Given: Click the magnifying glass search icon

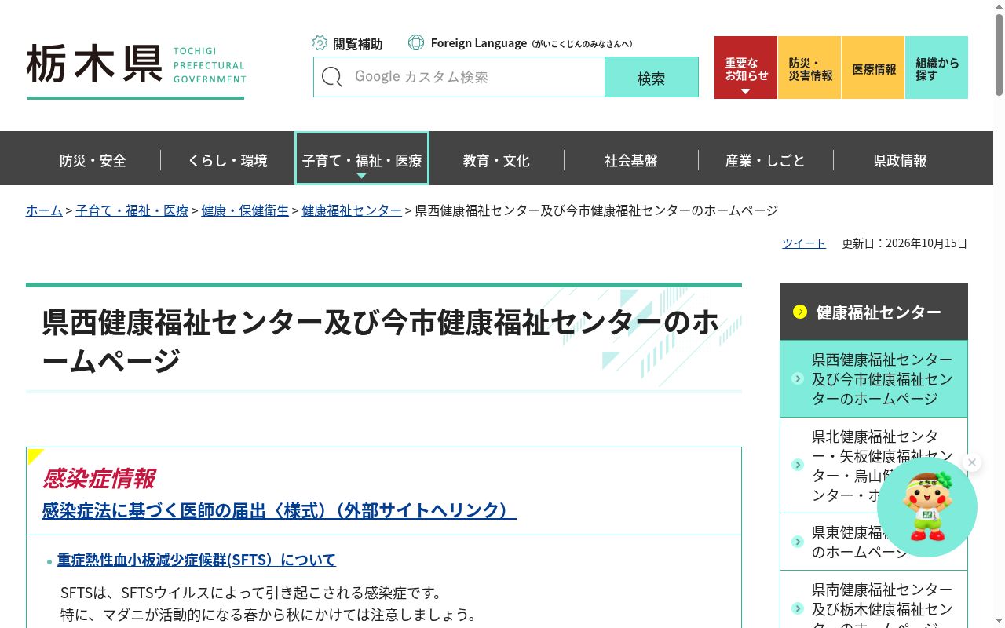Looking at the screenshot, I should [x=332, y=77].
